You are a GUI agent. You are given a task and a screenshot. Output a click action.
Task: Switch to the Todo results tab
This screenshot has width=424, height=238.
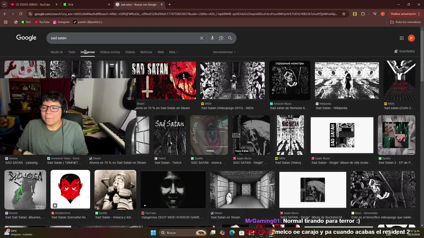pos(72,52)
